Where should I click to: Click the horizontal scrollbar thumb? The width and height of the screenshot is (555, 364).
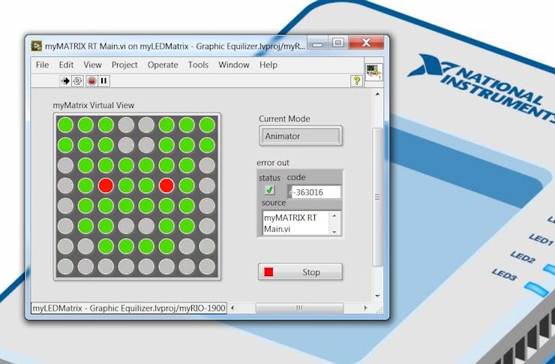click(x=299, y=308)
